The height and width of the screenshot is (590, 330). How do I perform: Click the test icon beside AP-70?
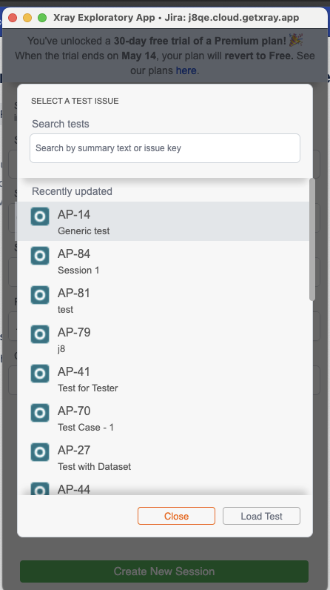[40, 413]
